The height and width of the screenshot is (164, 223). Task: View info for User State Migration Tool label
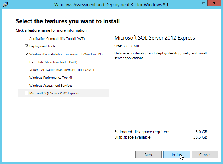(x=53, y=62)
